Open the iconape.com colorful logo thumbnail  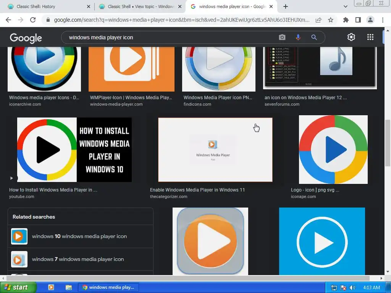click(333, 150)
